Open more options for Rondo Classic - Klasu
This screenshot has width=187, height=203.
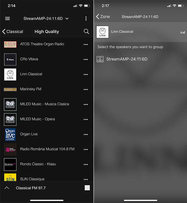click(x=86, y=165)
